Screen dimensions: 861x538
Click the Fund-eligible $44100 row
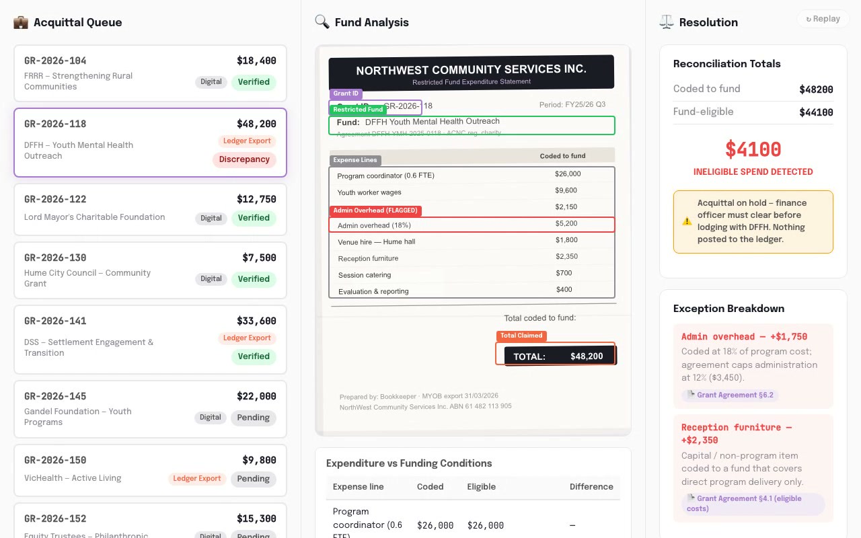[753, 112]
